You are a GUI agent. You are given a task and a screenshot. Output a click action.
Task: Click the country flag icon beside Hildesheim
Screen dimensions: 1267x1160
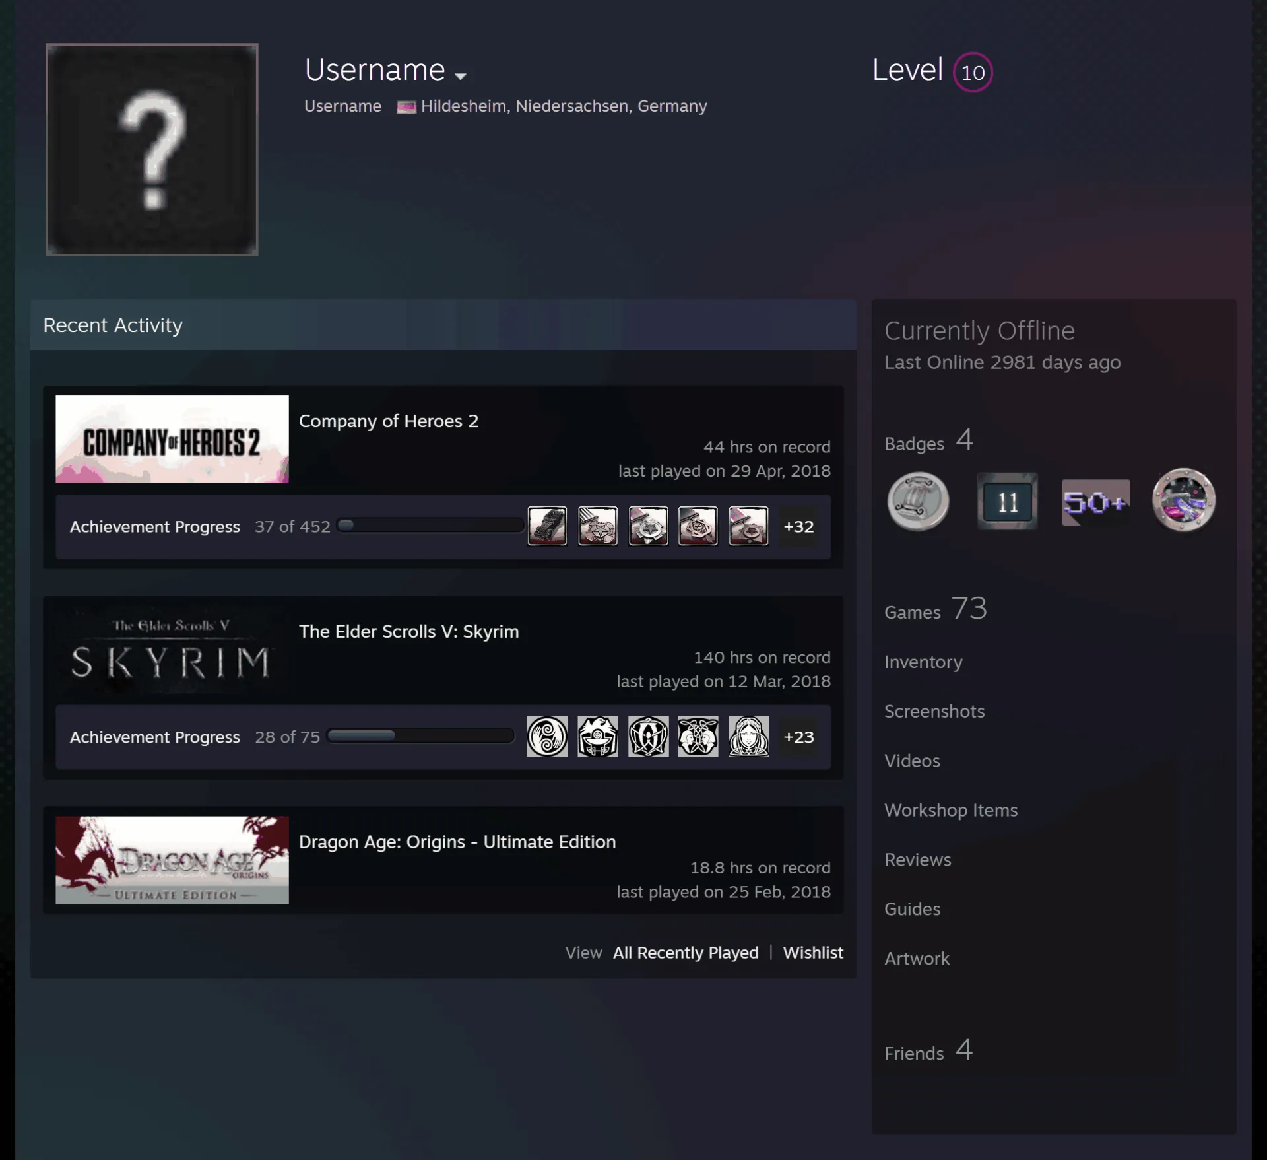tap(406, 107)
